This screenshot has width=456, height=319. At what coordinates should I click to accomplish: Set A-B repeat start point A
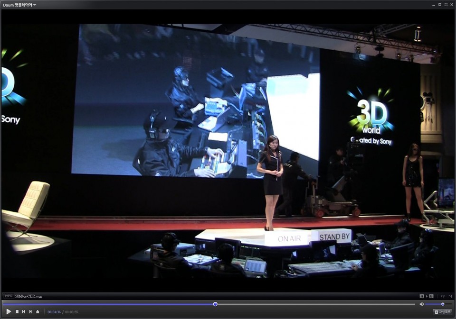422,296
